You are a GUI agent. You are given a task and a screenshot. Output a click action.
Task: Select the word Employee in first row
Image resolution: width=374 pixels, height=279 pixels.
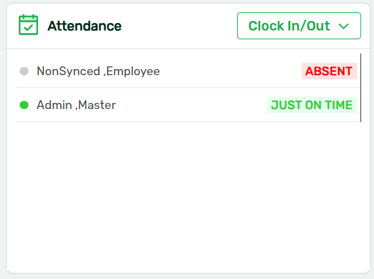tap(133, 71)
